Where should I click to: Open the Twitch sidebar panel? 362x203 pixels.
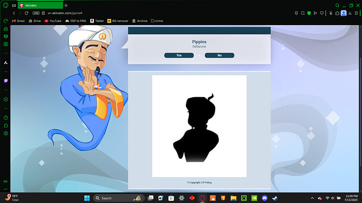click(6, 81)
